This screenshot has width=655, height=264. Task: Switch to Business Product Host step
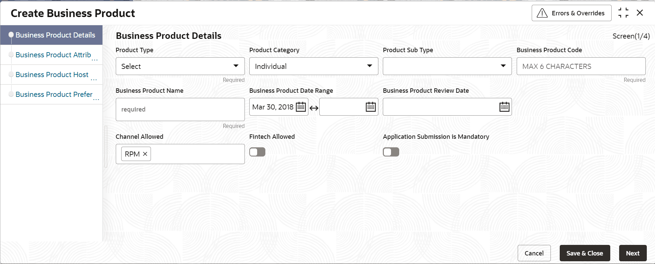(52, 75)
